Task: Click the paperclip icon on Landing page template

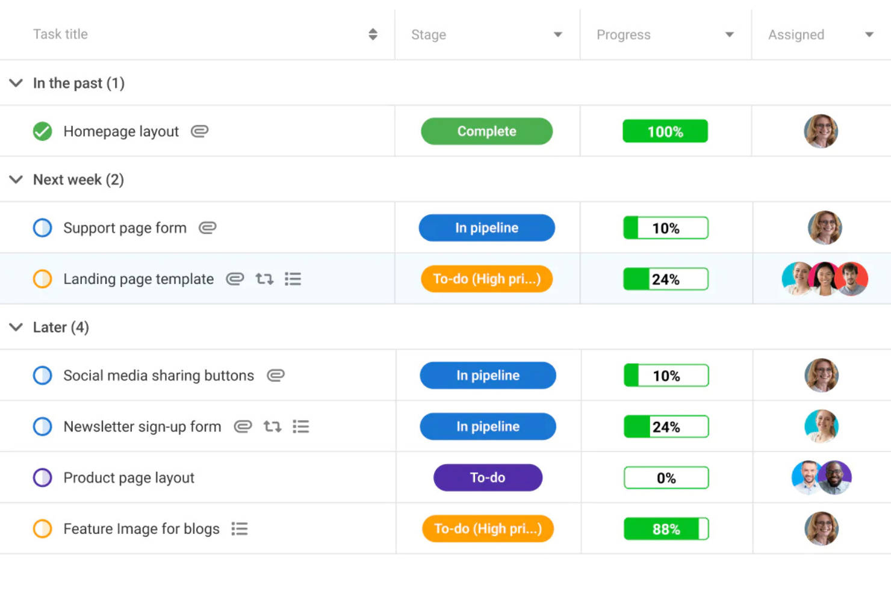Action: (235, 279)
